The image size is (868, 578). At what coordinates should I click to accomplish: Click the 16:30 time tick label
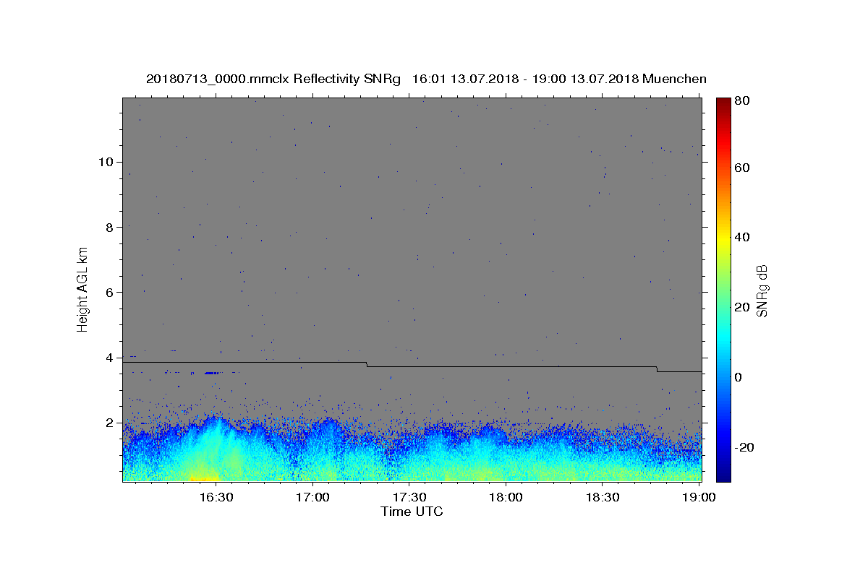coord(216,497)
